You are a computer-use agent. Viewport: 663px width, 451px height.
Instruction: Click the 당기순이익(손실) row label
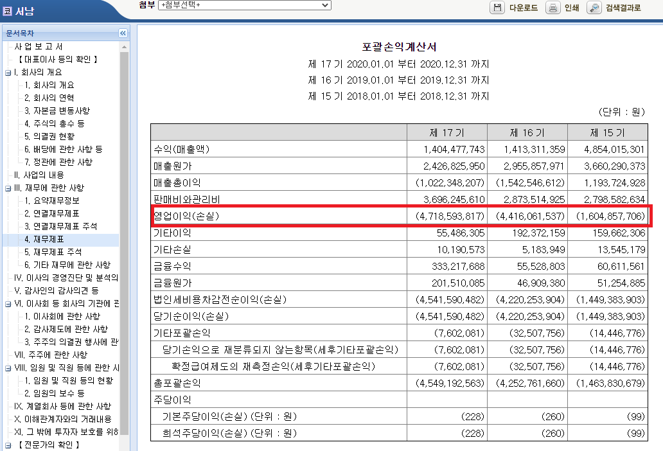191,316
